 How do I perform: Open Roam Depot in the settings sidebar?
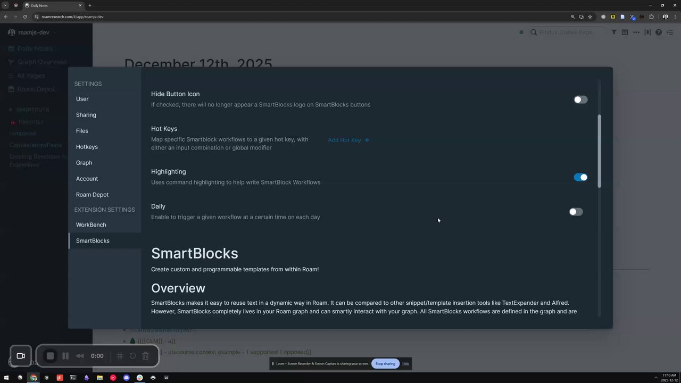[x=92, y=195]
